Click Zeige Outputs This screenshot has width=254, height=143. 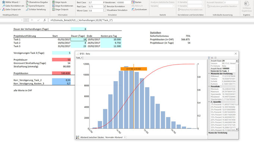[x=60, y=9]
